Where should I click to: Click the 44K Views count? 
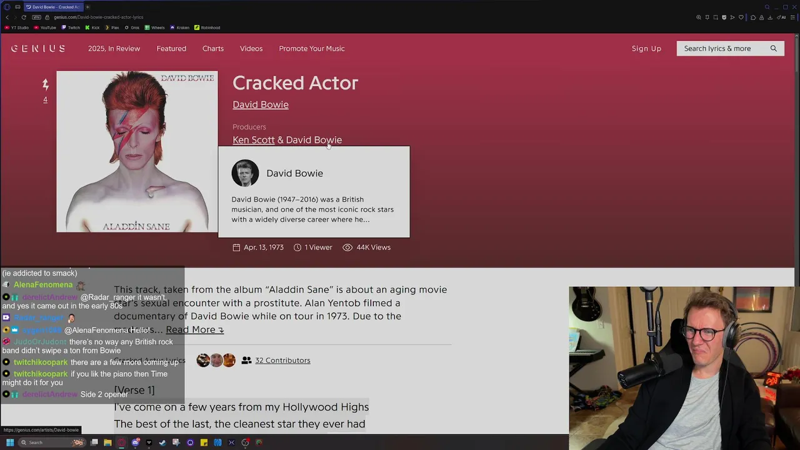click(367, 247)
